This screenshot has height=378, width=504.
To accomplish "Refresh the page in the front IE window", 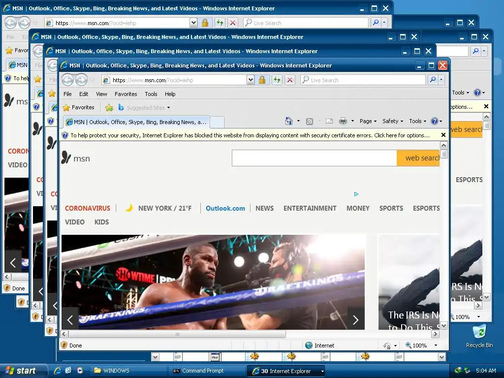I will [277, 80].
